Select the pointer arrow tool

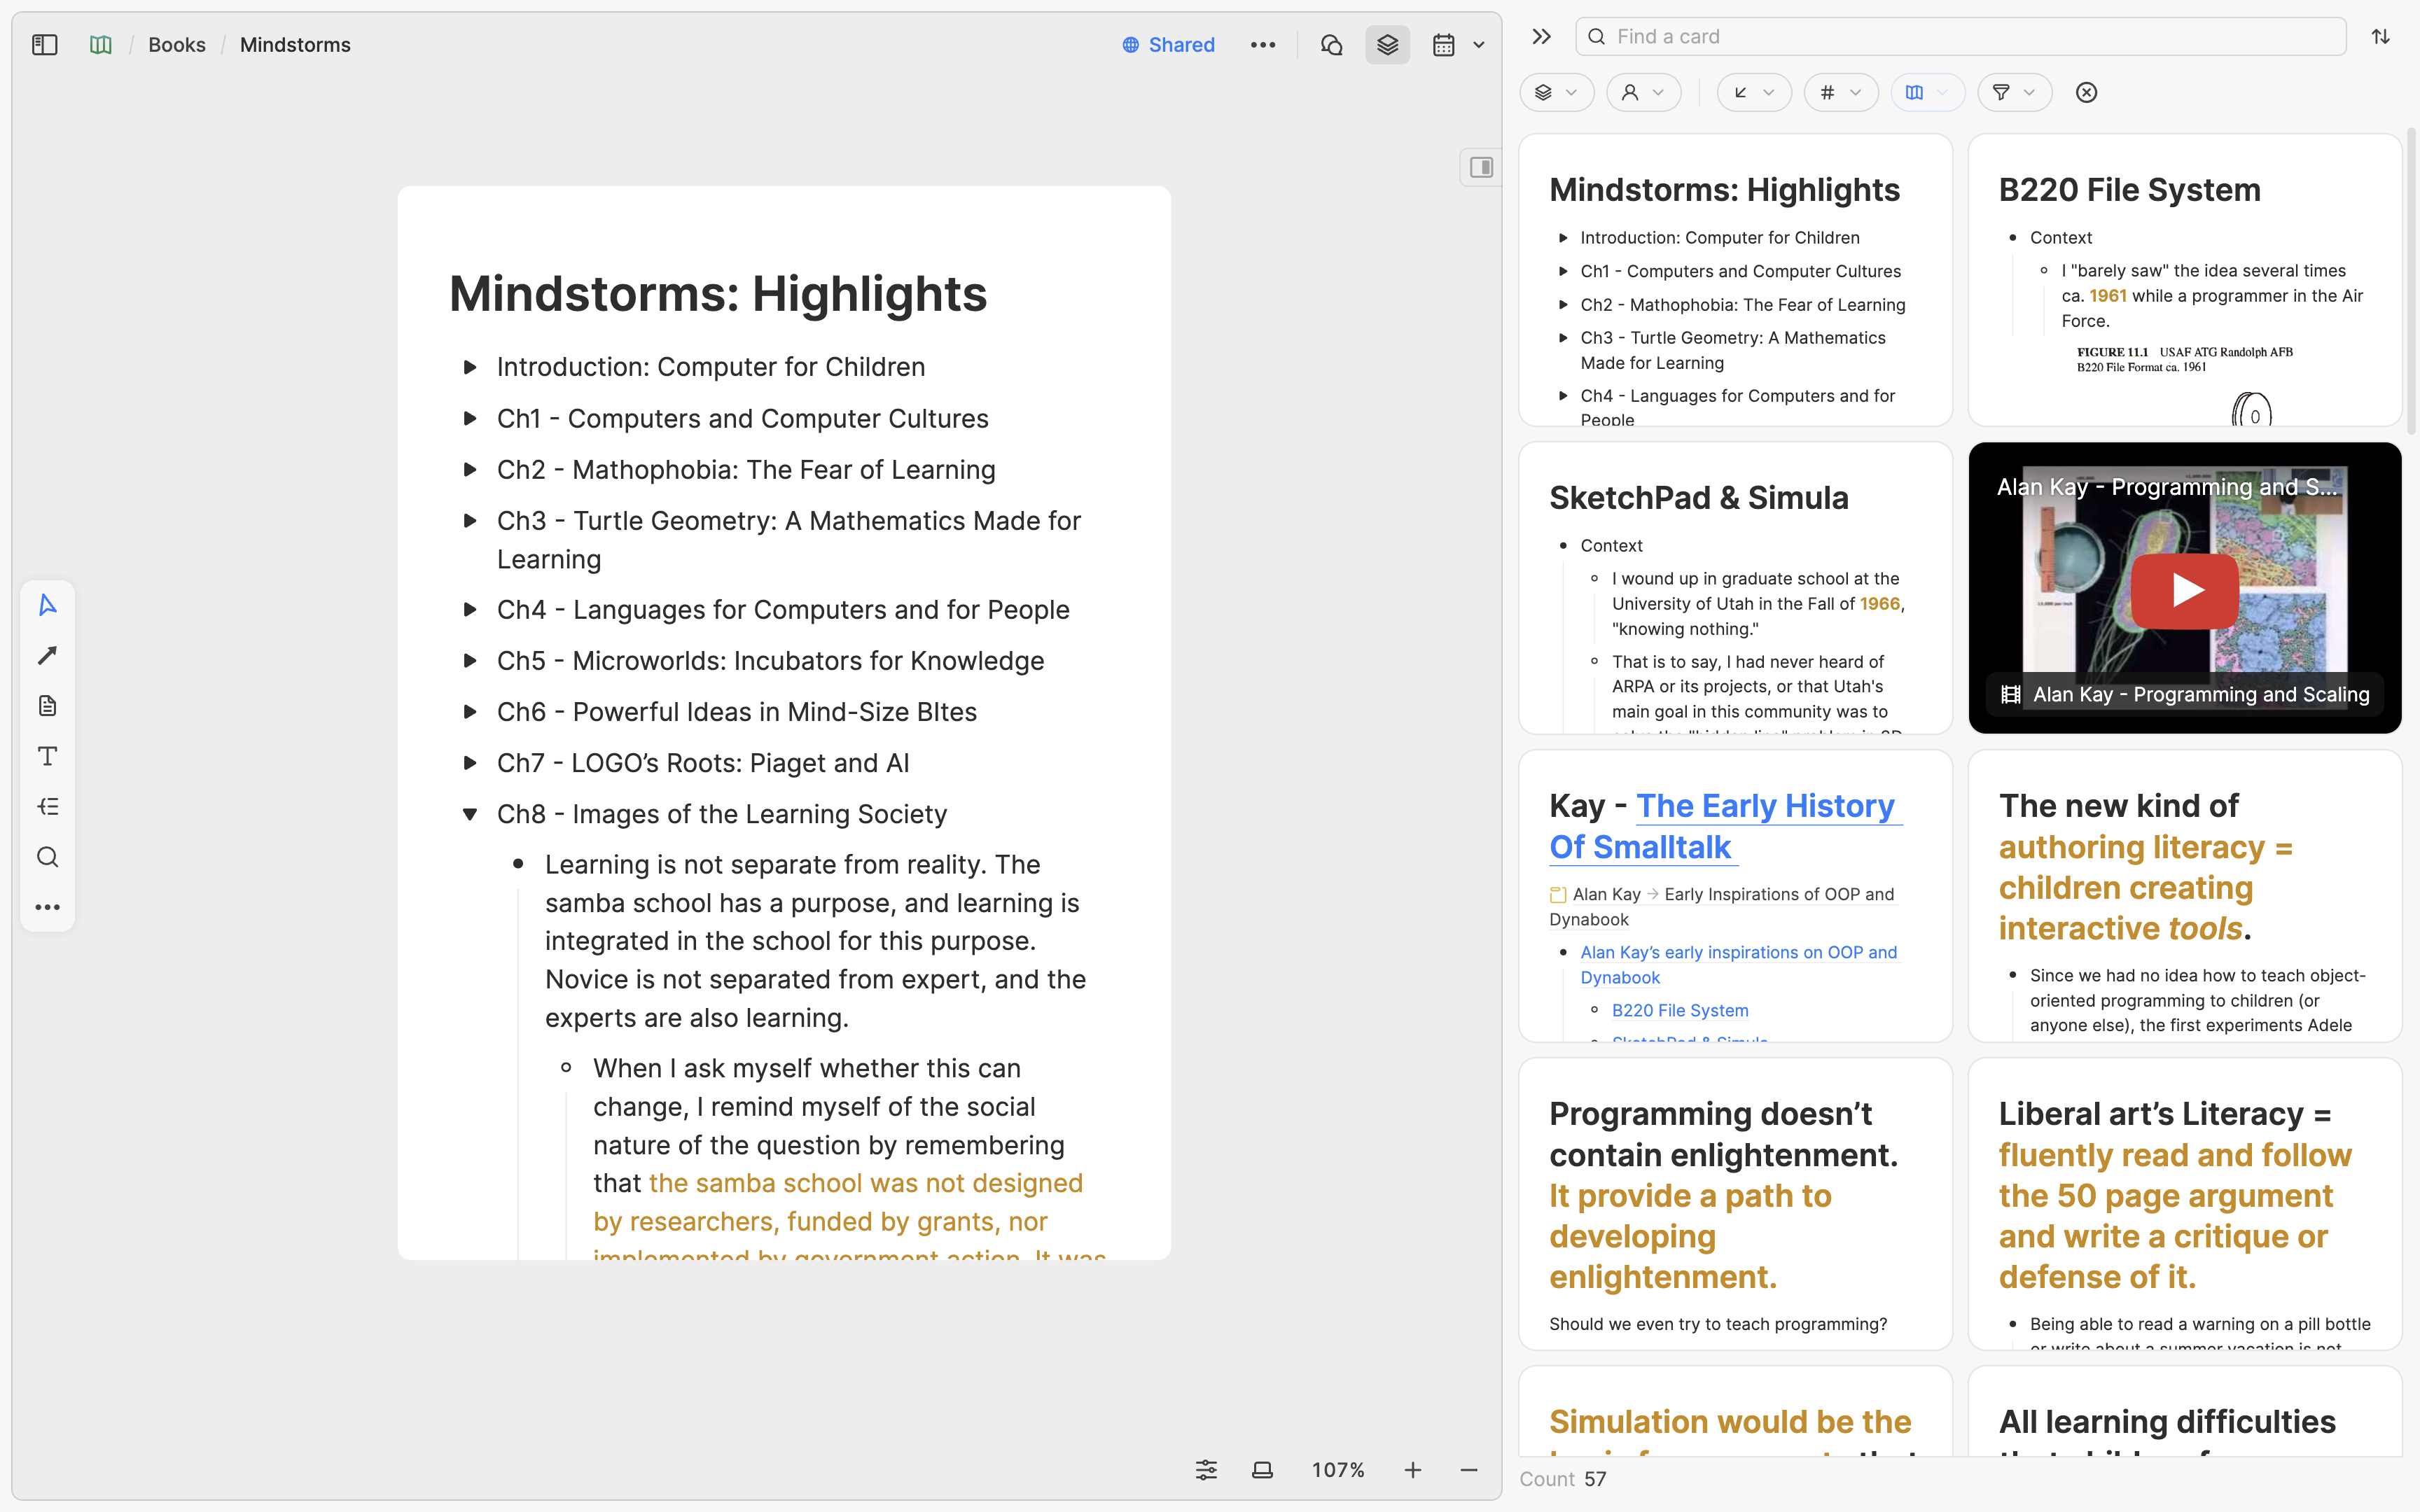(x=47, y=605)
